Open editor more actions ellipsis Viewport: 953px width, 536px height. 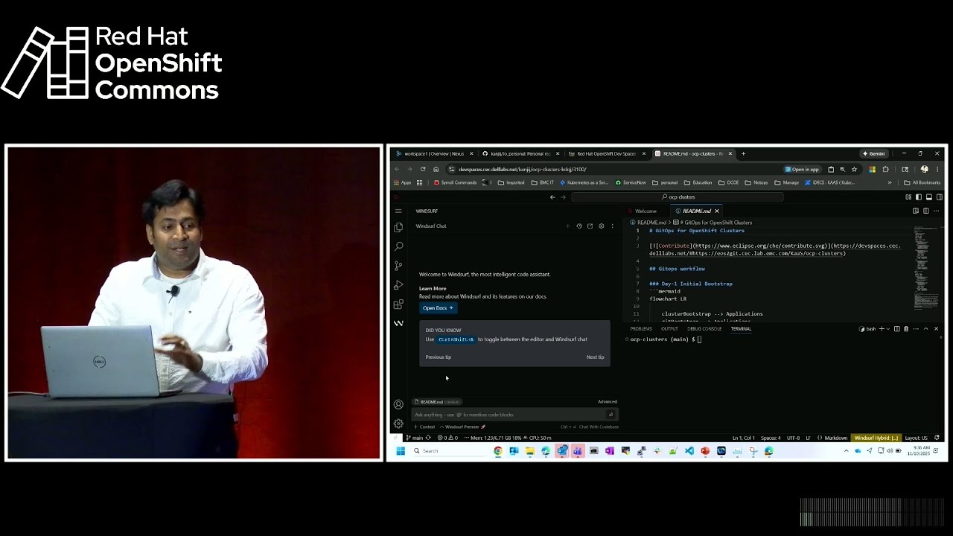[936, 211]
